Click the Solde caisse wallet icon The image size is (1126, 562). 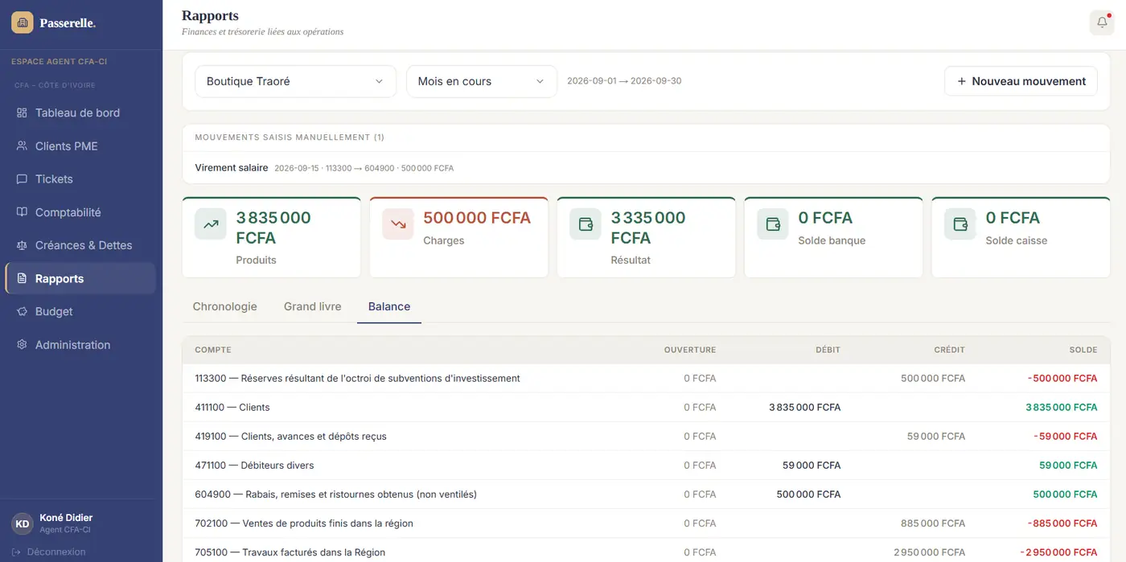coord(960,224)
